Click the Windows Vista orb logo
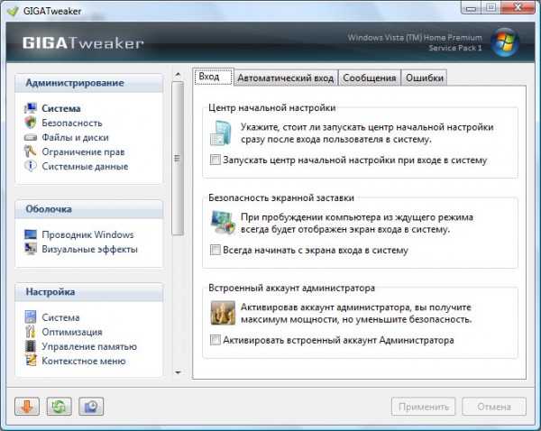 point(505,42)
